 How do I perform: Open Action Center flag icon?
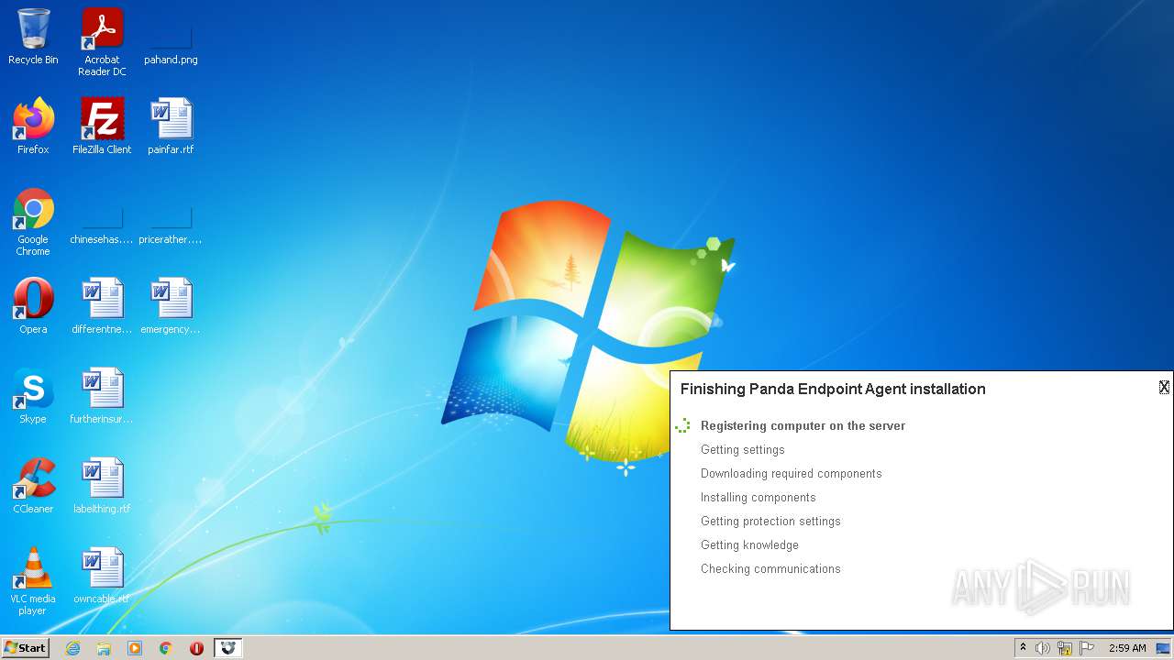point(1087,648)
